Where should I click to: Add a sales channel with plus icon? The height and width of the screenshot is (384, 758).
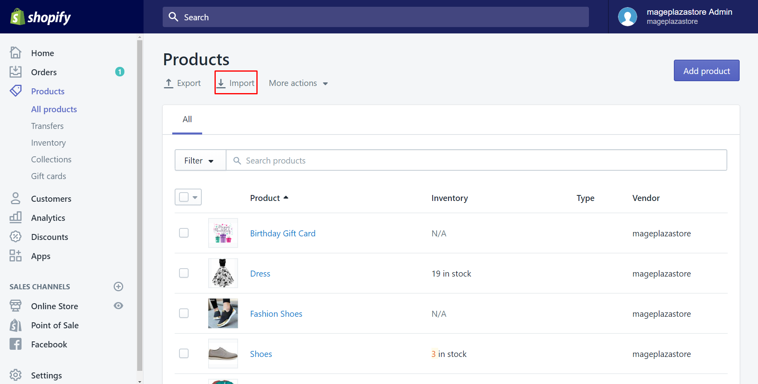pyautogui.click(x=118, y=287)
